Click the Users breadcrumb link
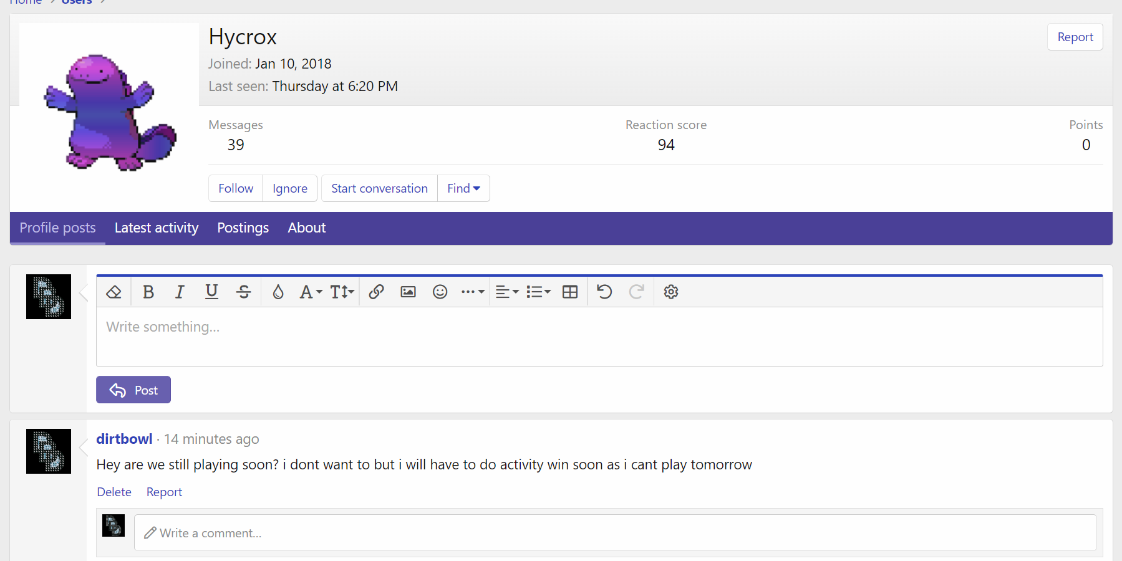Viewport: 1122px width, 561px height. (77, 2)
